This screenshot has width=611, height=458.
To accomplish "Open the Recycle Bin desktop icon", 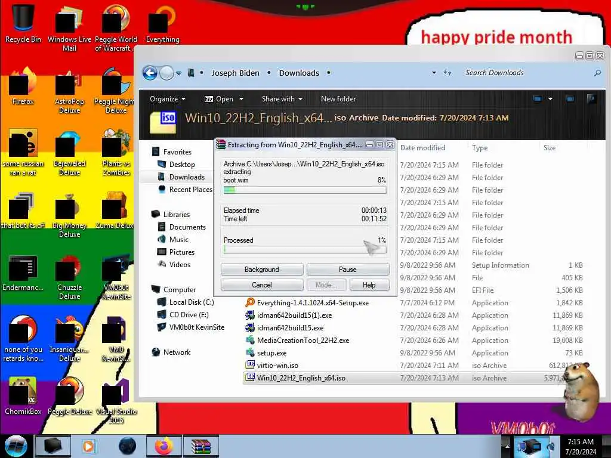I will (23, 23).
